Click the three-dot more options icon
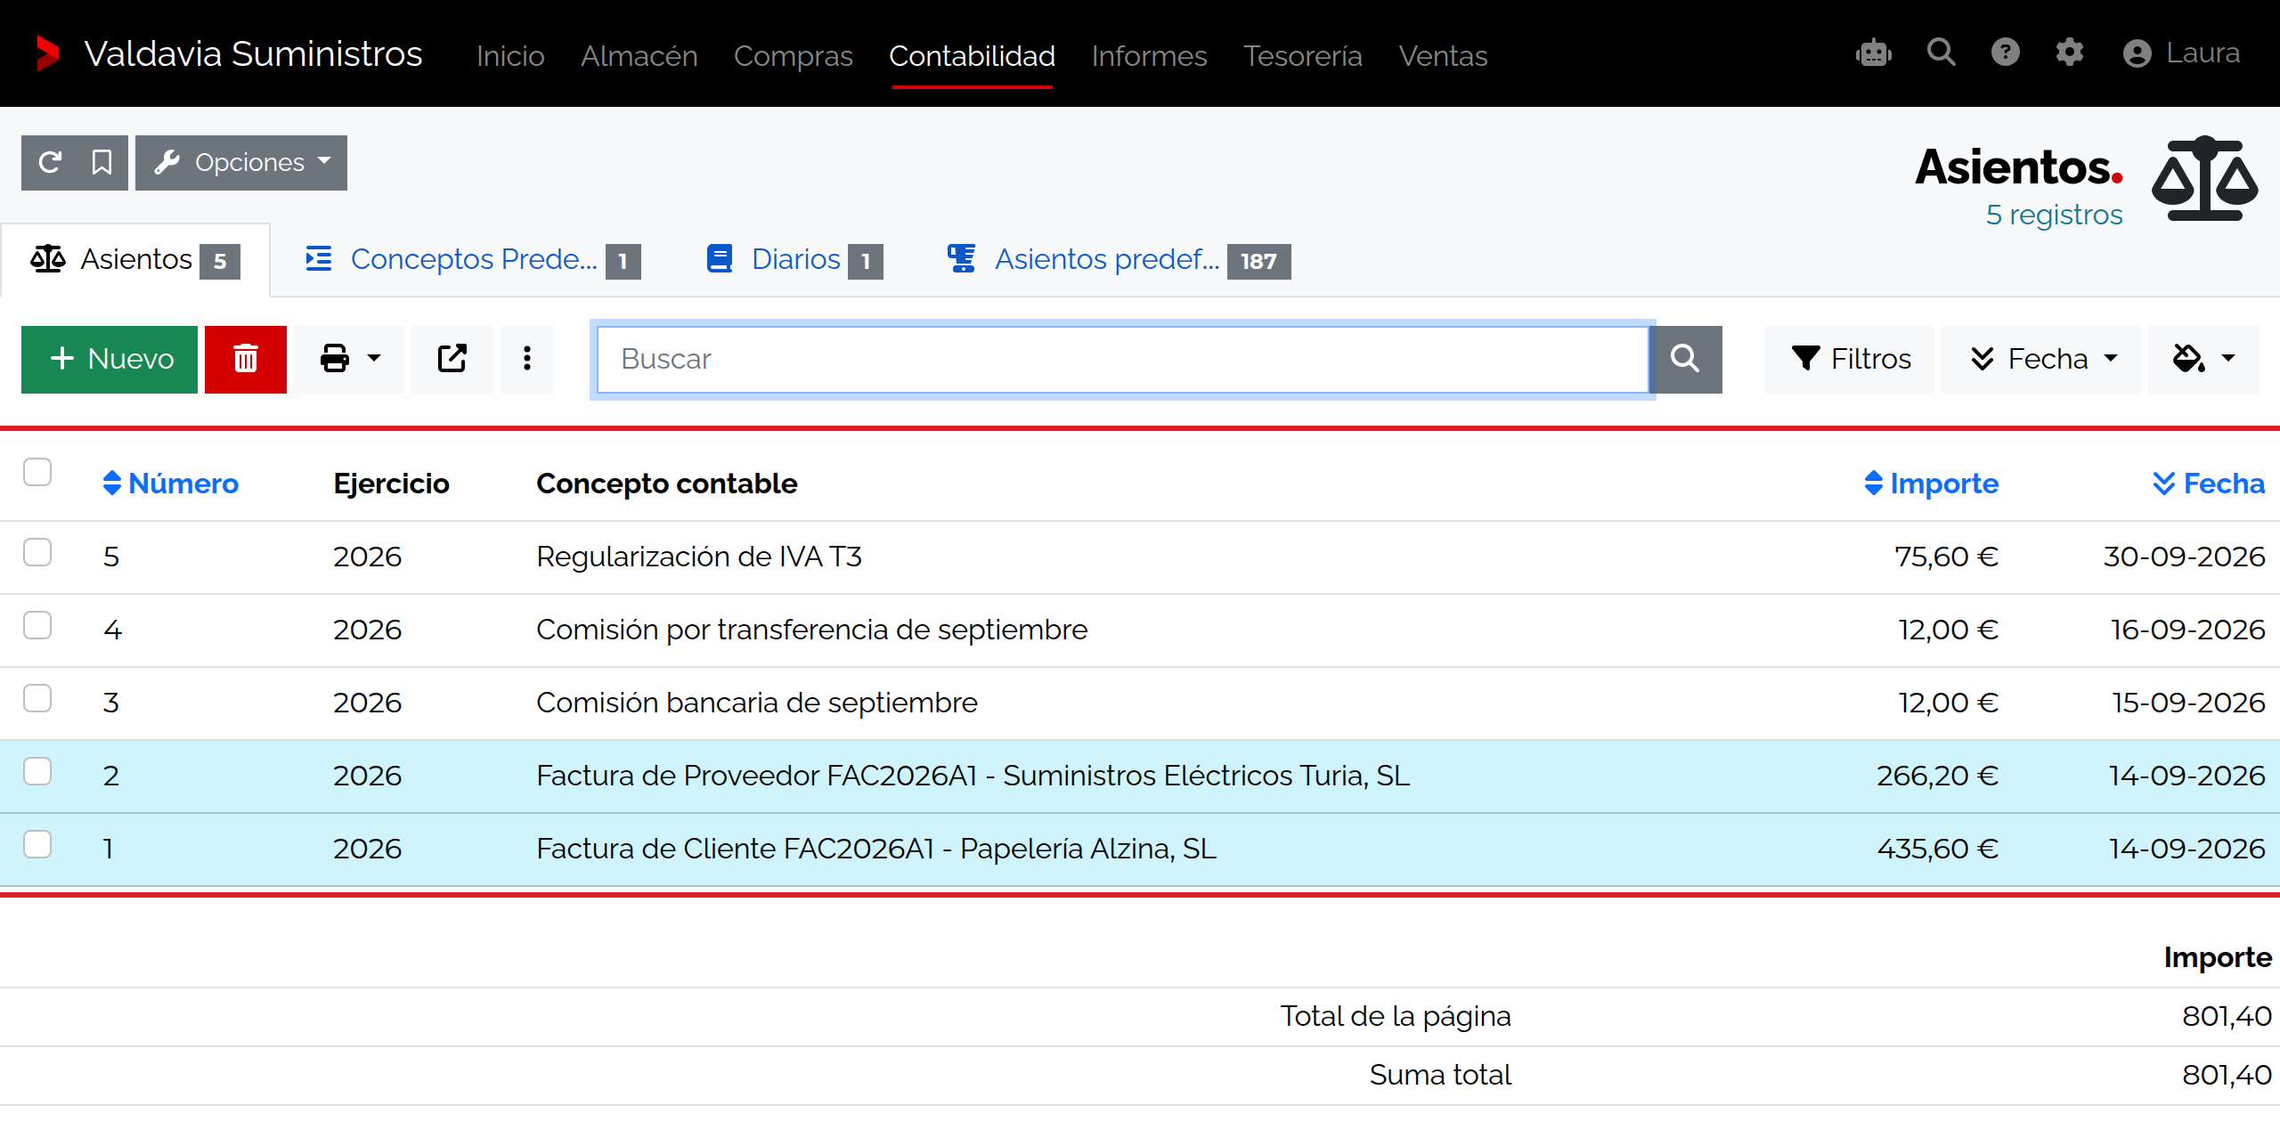This screenshot has height=1122, width=2280. 527,359
